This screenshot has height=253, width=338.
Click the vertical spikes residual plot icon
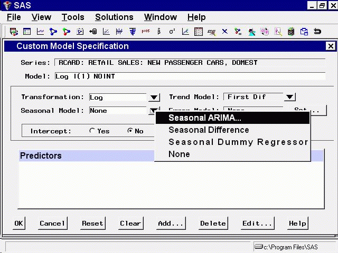119,32
